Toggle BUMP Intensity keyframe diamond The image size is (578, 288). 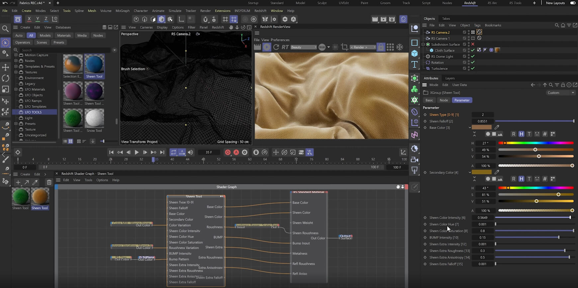click(x=425, y=238)
